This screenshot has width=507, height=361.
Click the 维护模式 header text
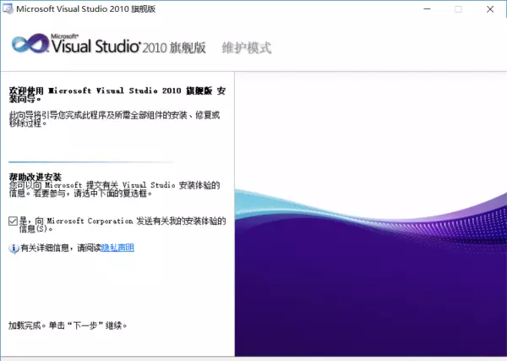click(247, 48)
